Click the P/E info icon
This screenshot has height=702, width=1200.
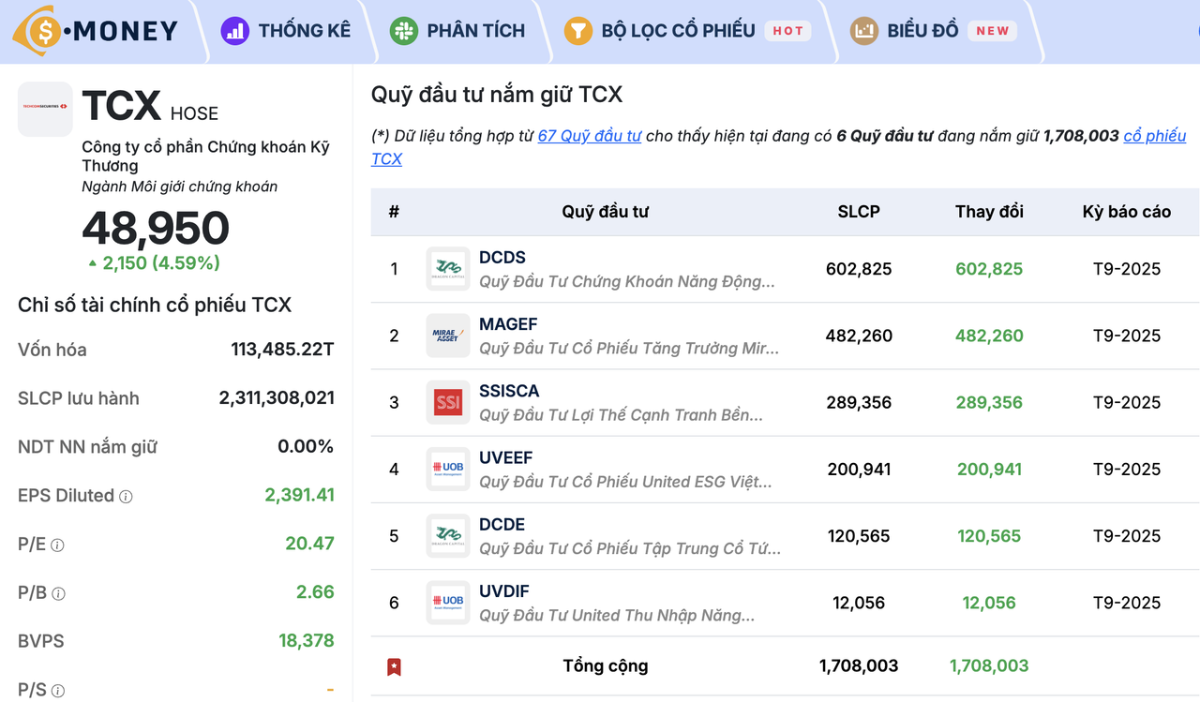(x=57, y=545)
